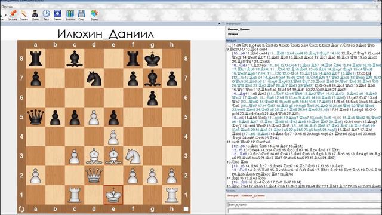This screenshot has width=382, height=215.
Task: Click the 'Информация' panel header
Action: [304, 24]
